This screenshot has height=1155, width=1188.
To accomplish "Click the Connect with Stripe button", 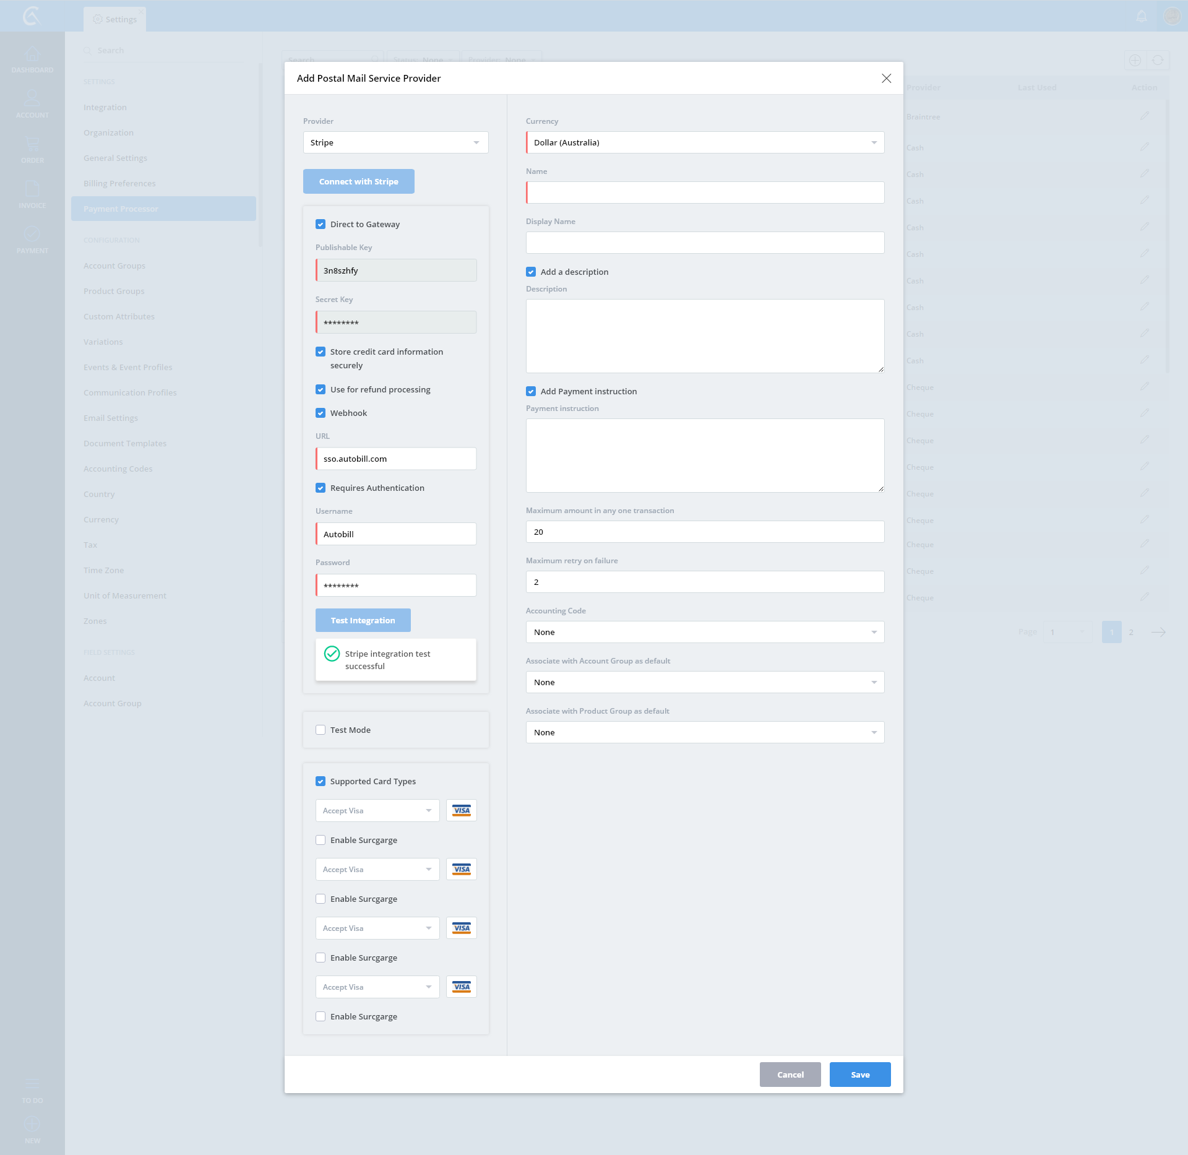I will point(358,181).
